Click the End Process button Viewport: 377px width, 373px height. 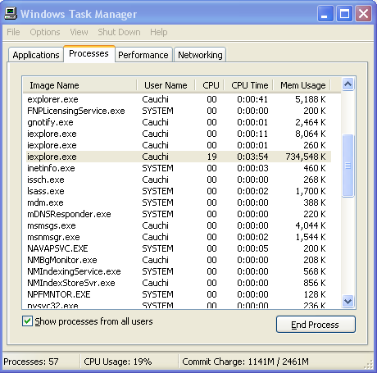[x=316, y=325]
